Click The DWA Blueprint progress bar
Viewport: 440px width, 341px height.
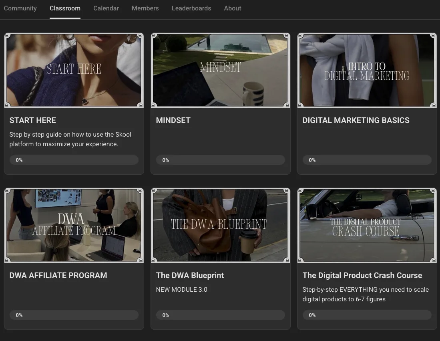pyautogui.click(x=221, y=315)
